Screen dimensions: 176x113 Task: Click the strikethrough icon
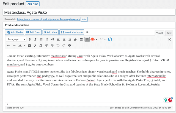coord(9,45)
